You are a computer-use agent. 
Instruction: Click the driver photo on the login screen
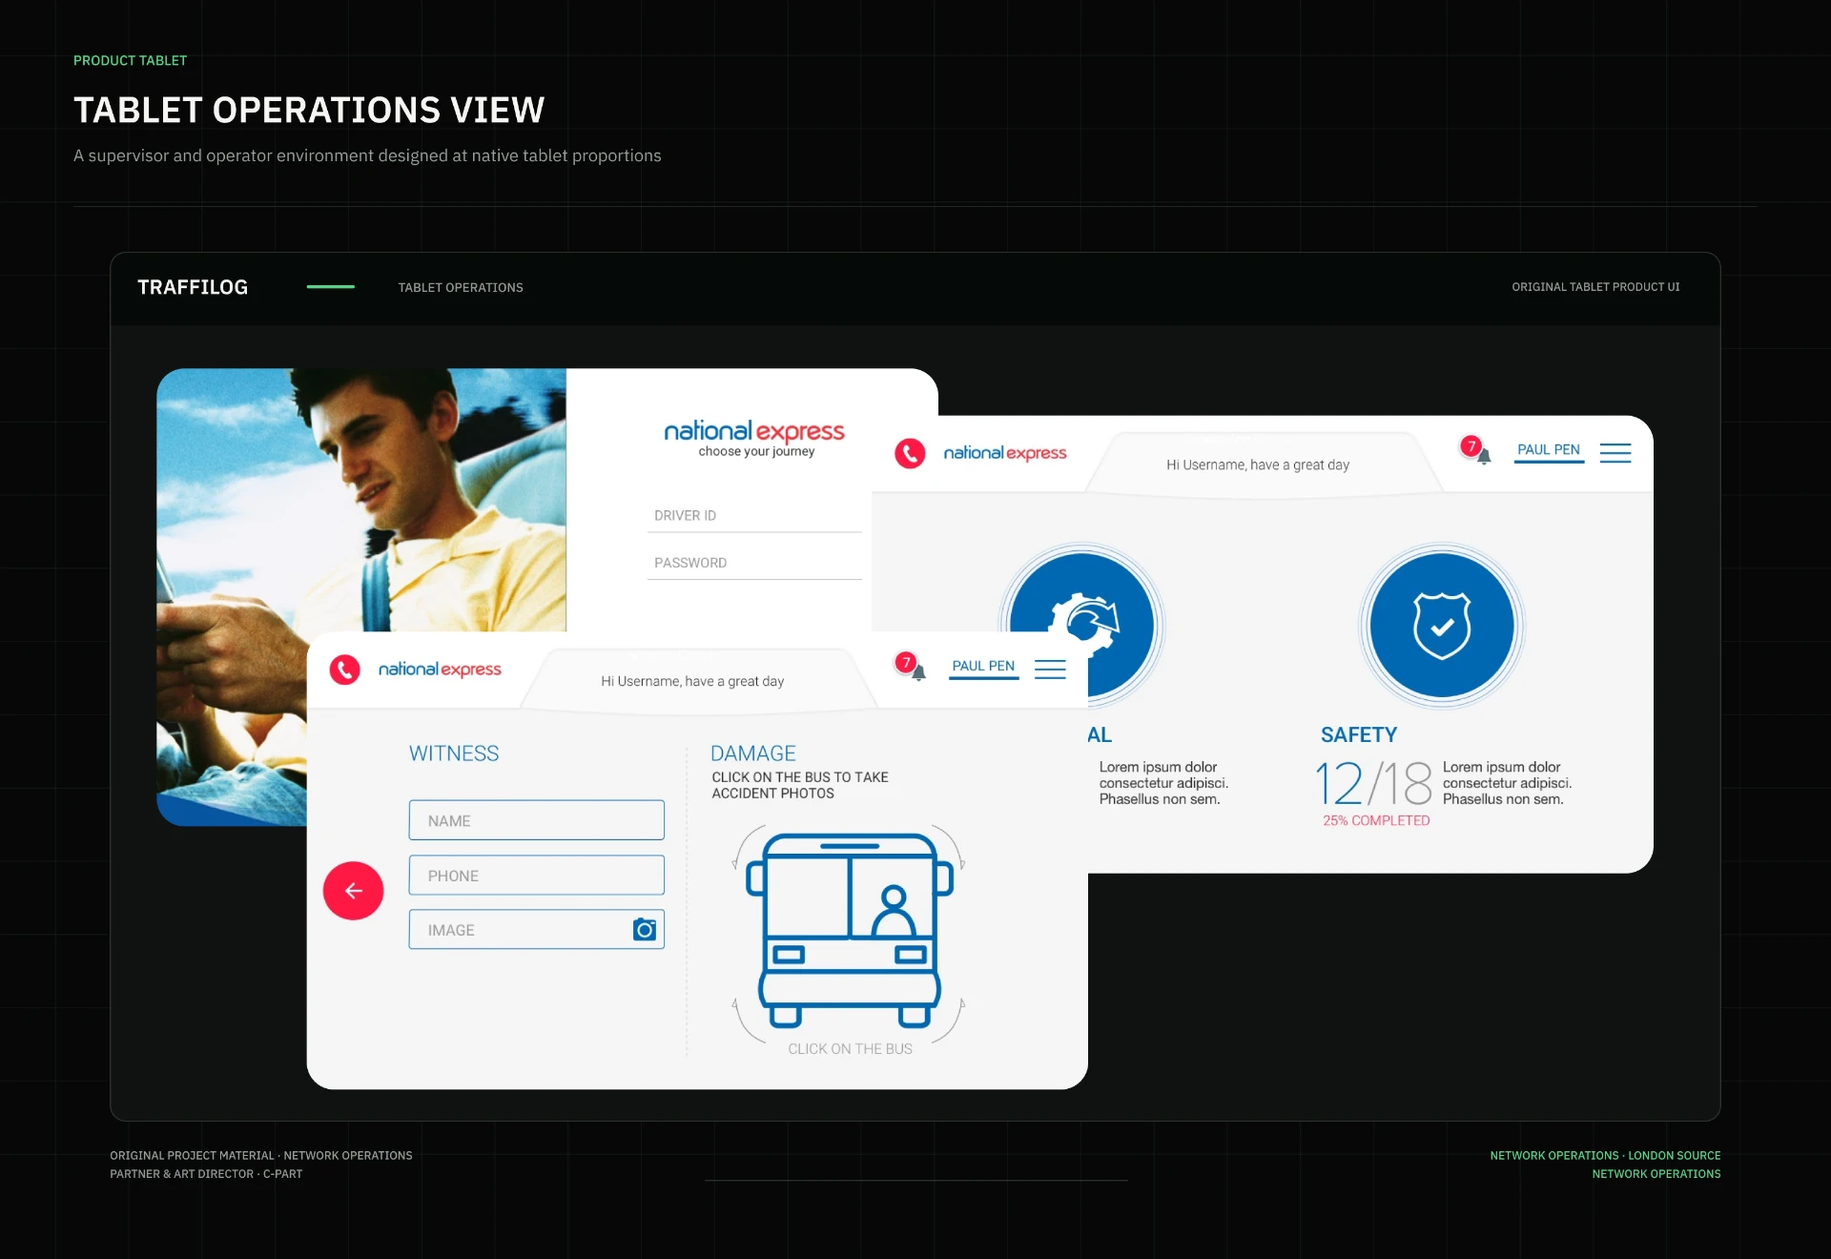(361, 500)
